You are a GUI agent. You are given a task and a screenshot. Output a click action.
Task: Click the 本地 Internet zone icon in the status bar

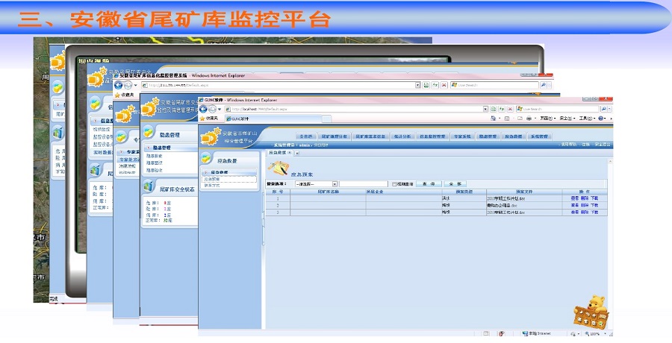point(525,333)
